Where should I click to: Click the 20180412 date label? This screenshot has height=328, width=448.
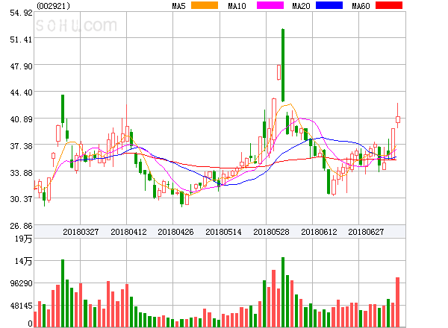[x=128, y=232]
